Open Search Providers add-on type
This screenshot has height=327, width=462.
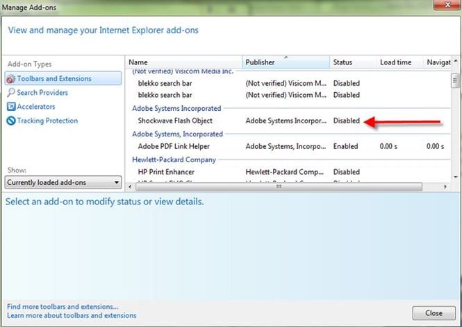click(42, 93)
